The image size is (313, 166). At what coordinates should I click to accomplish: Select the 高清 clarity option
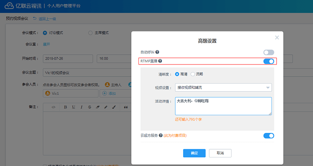177,74
